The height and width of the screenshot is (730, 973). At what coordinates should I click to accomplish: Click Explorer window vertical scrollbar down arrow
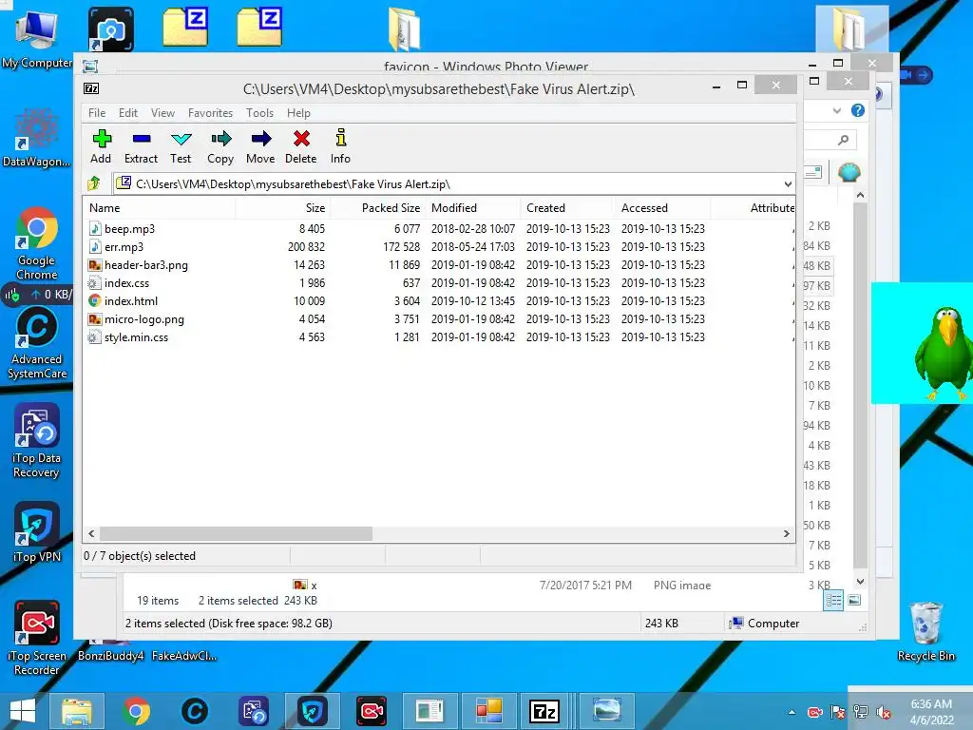860,582
